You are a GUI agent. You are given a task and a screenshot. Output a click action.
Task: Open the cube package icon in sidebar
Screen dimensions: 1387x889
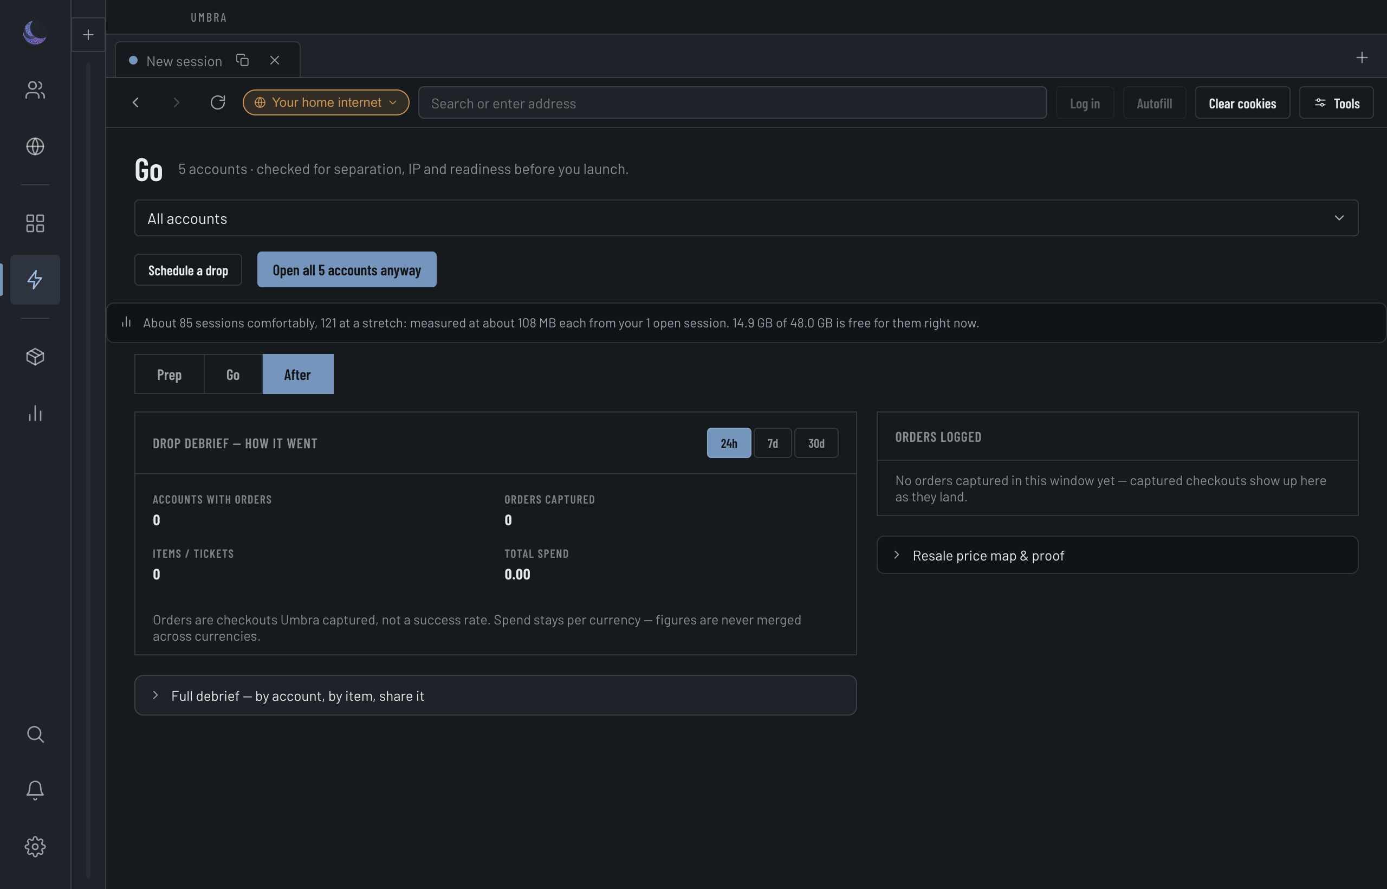coord(35,357)
